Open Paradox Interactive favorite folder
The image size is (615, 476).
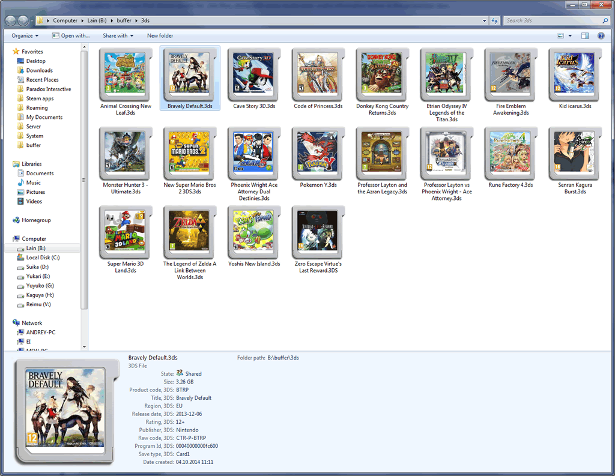point(48,89)
